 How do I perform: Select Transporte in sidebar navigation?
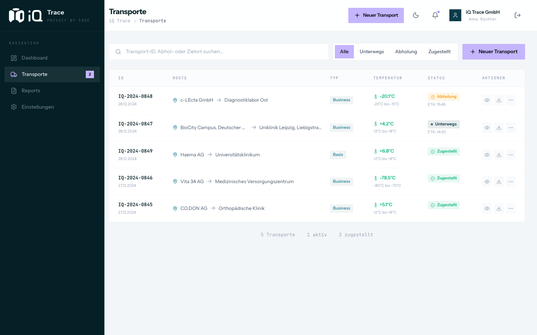point(52,74)
